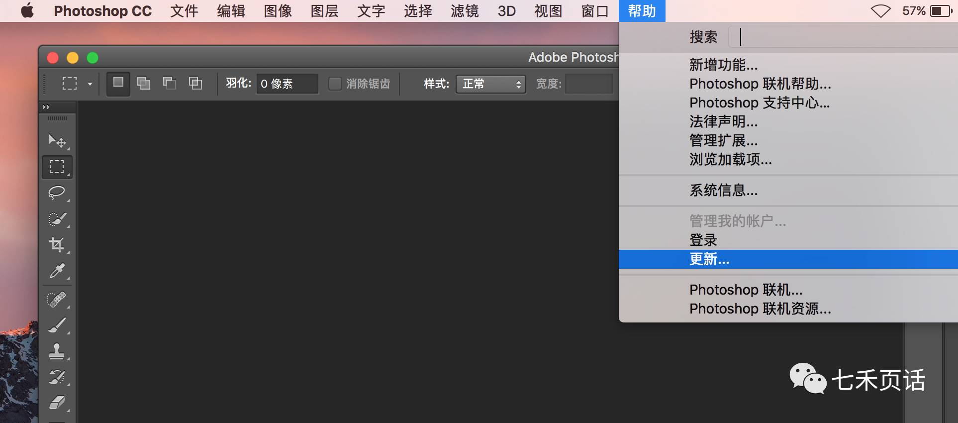
Task: Choose 浏览加载项... menu item
Action: pos(788,159)
